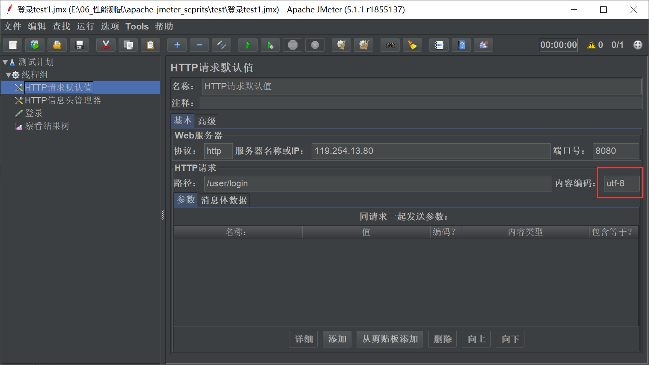Open Search with binoculars icon

(x=390, y=45)
